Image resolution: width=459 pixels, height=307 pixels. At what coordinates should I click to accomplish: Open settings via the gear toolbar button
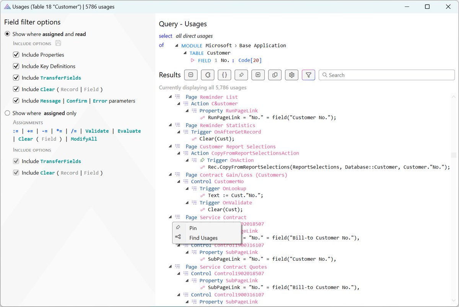pyautogui.click(x=291, y=75)
